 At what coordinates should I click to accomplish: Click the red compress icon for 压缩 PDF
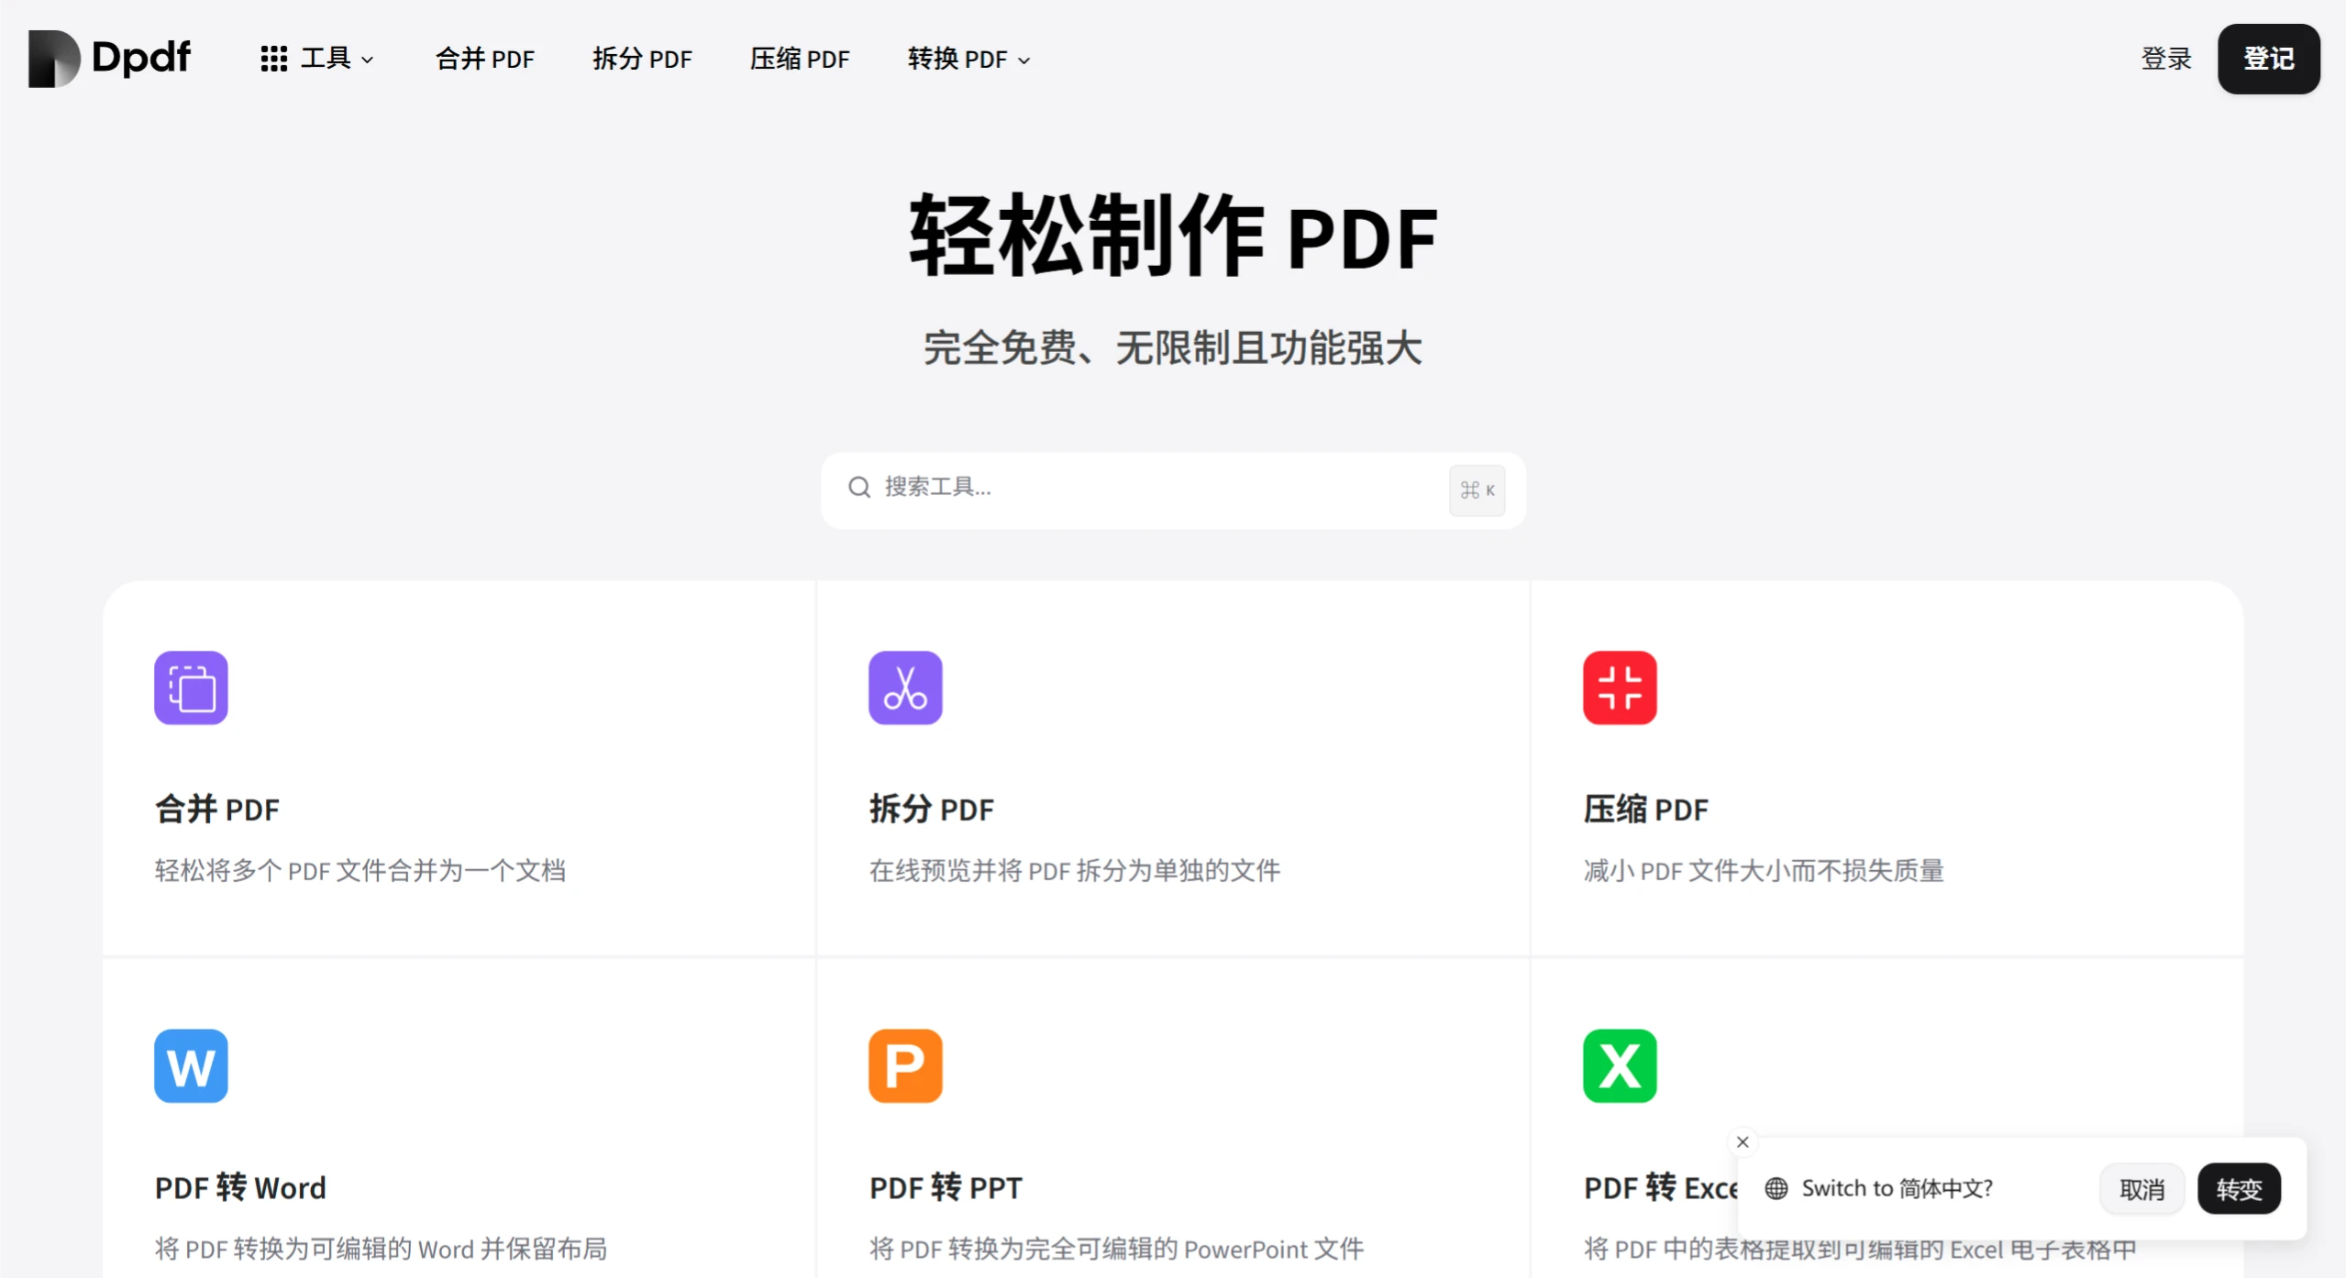point(1619,687)
